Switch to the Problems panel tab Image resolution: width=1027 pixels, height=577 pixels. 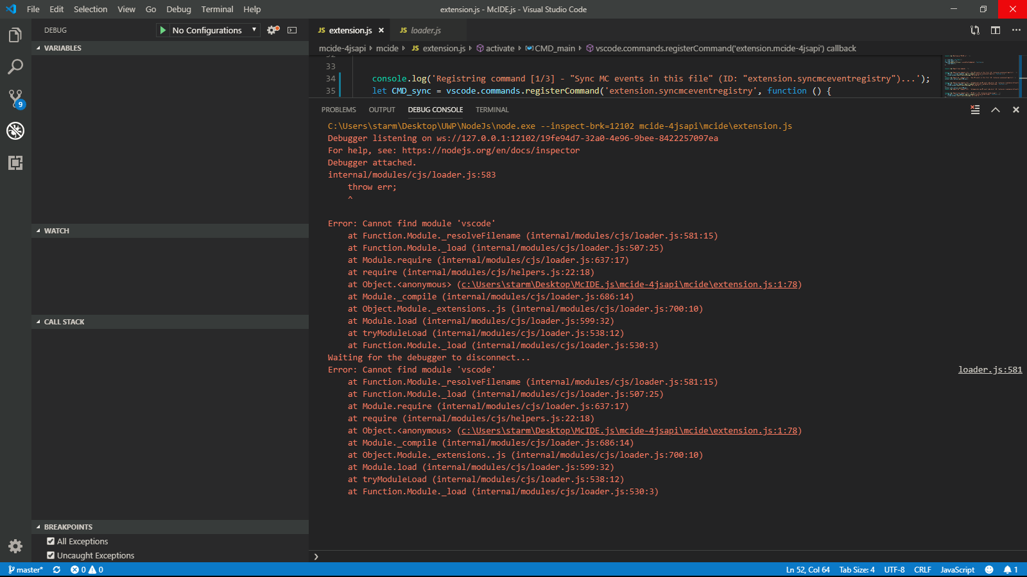(339, 110)
